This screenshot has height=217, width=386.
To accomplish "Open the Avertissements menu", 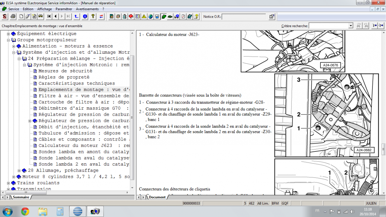I will (x=88, y=9).
